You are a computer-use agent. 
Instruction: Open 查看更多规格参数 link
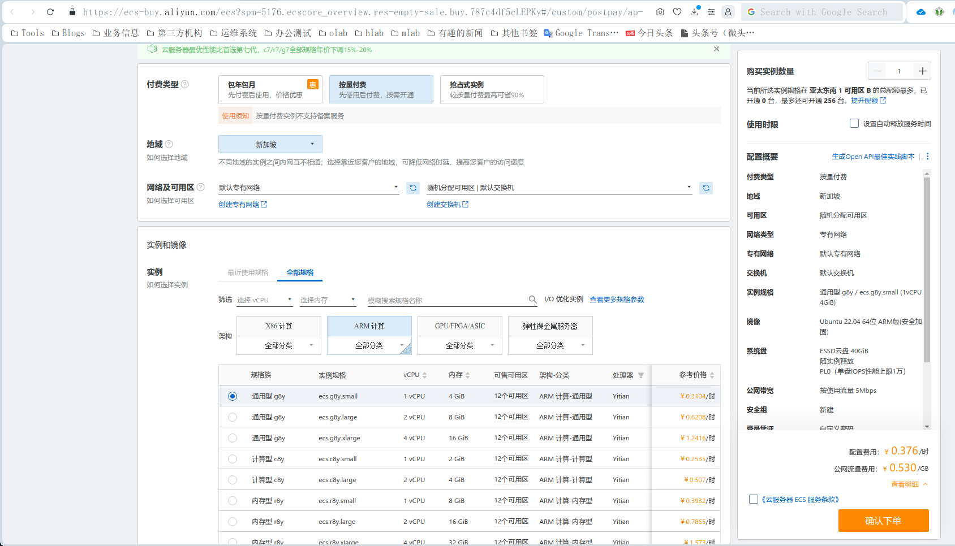coord(617,300)
